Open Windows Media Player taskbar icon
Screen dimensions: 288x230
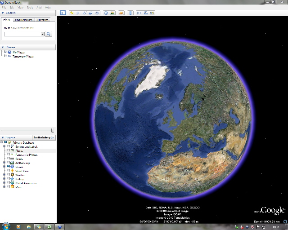[x=18, y=227]
